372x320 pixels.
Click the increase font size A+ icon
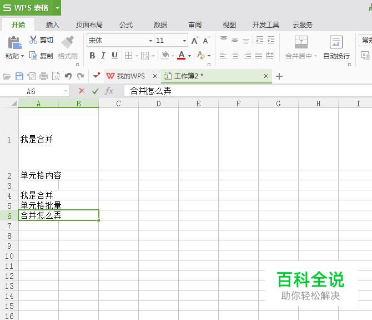point(195,41)
